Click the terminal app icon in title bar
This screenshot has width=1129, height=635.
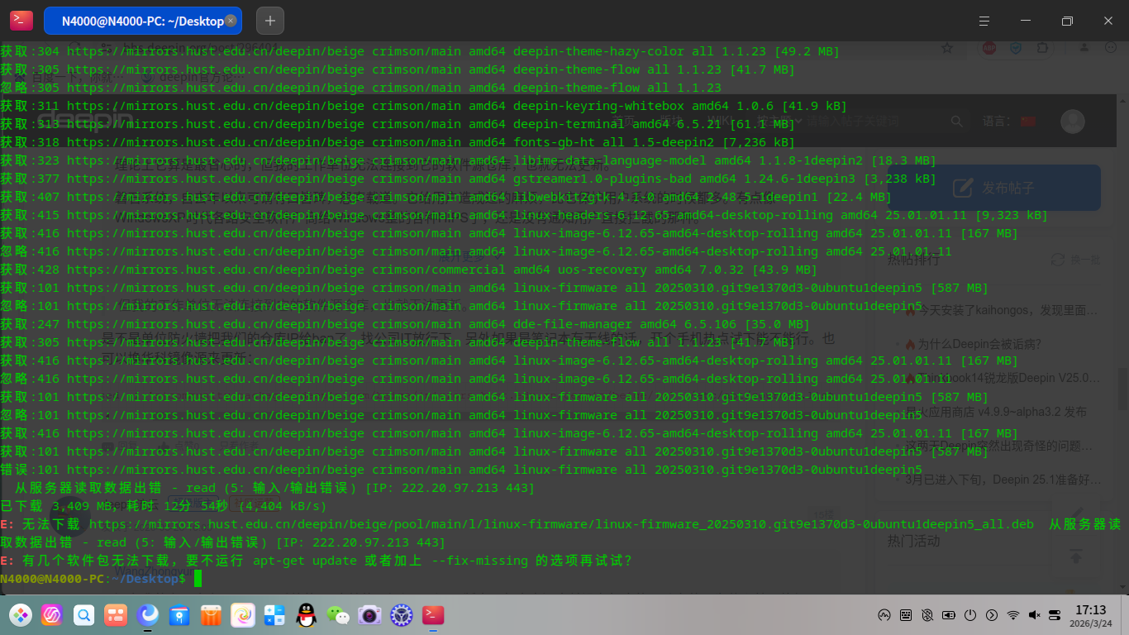[21, 21]
